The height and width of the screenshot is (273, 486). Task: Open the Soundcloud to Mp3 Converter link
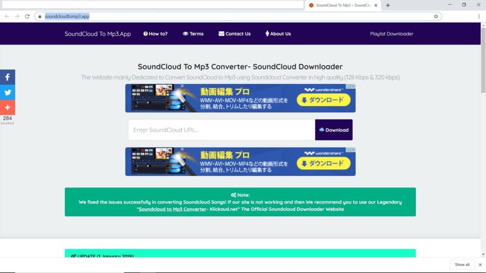click(172, 209)
